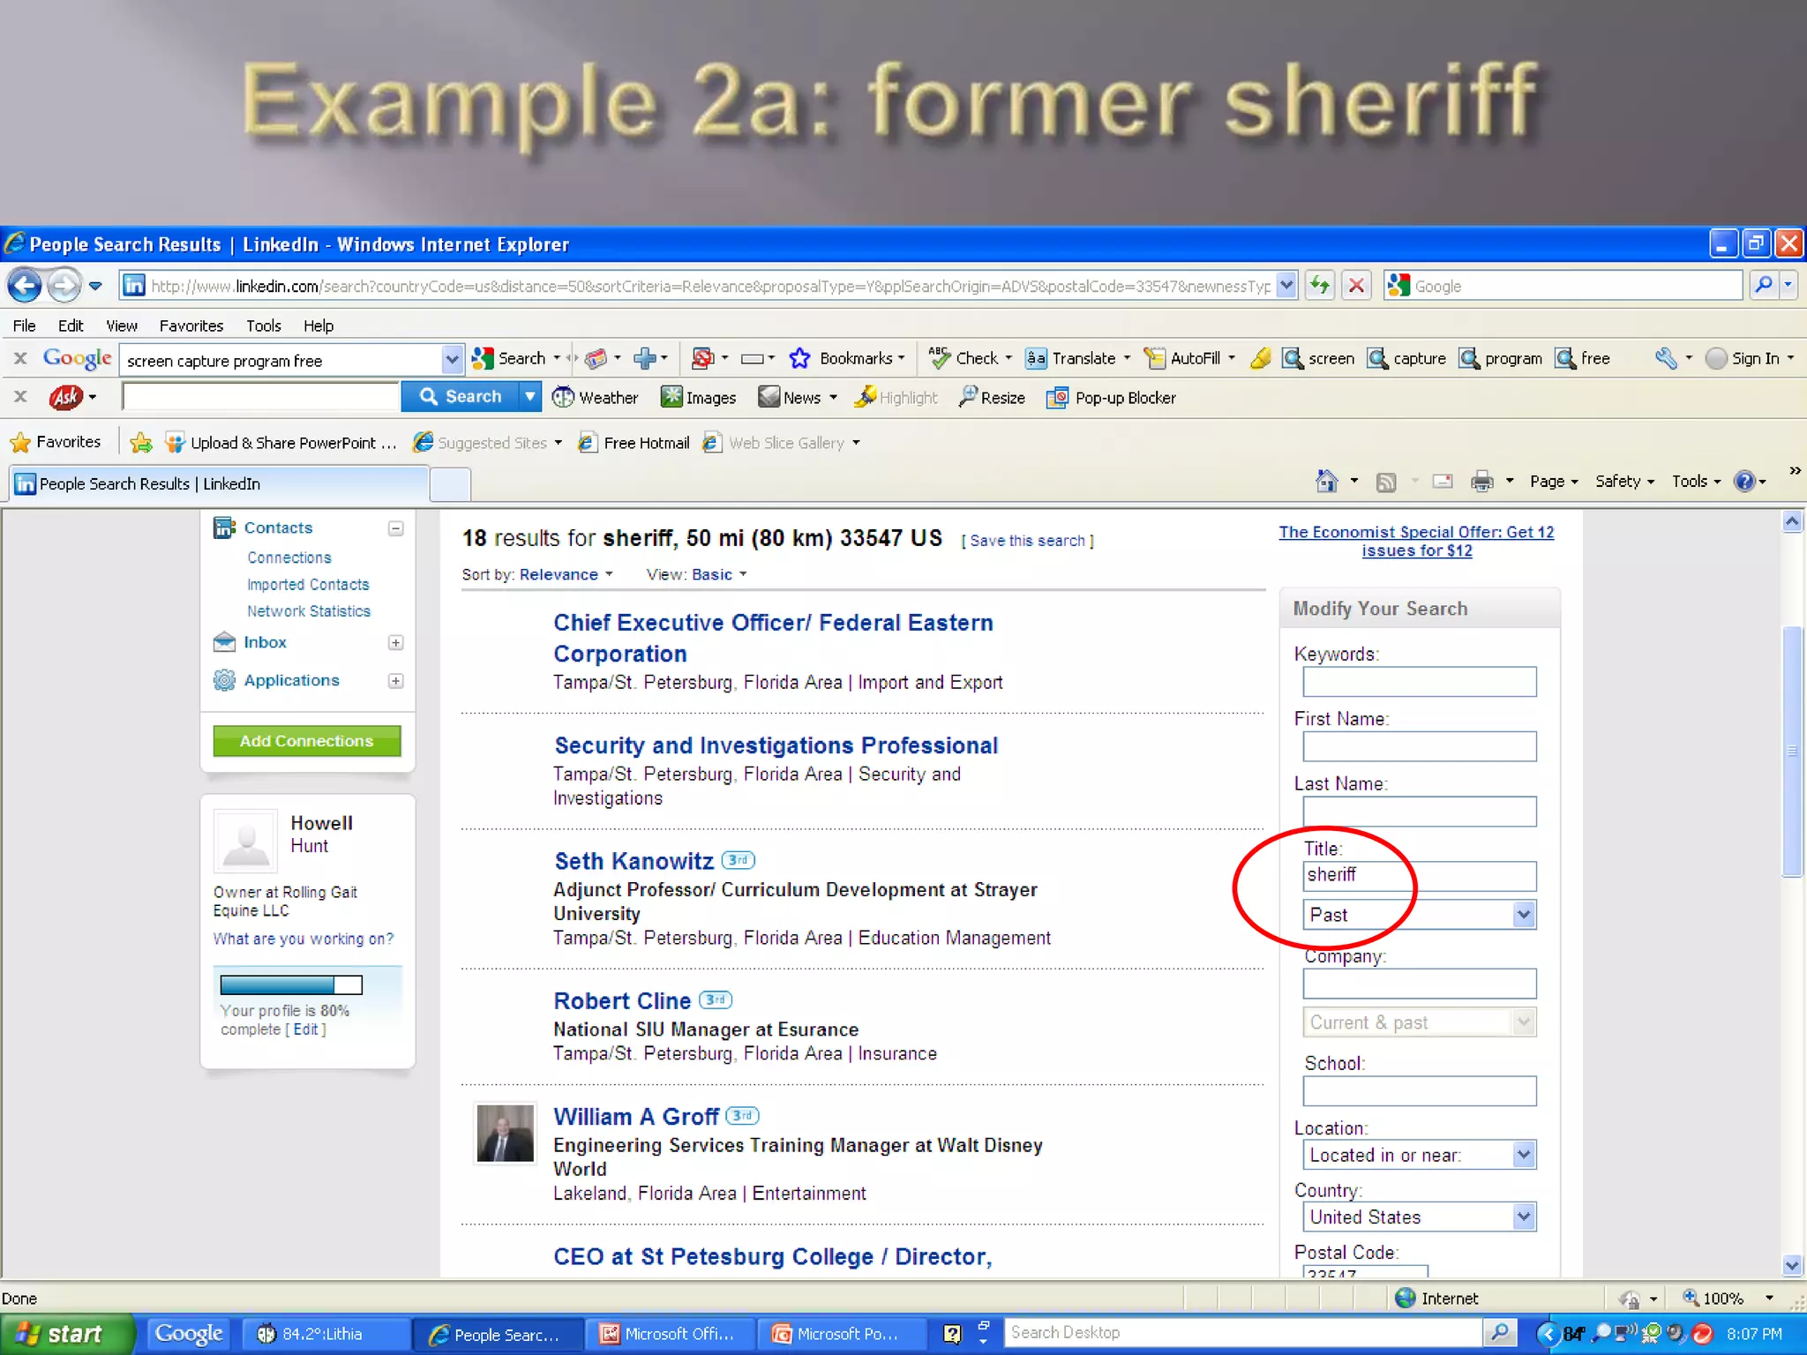Click the Inbox envelope icon in sidebar
The image size is (1807, 1355).
tap(225, 642)
